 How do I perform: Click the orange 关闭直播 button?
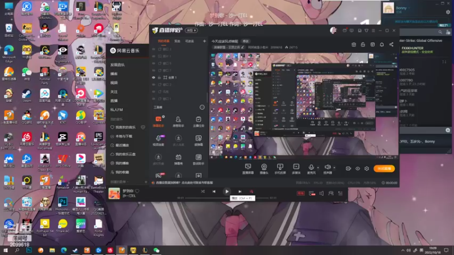coord(384,168)
